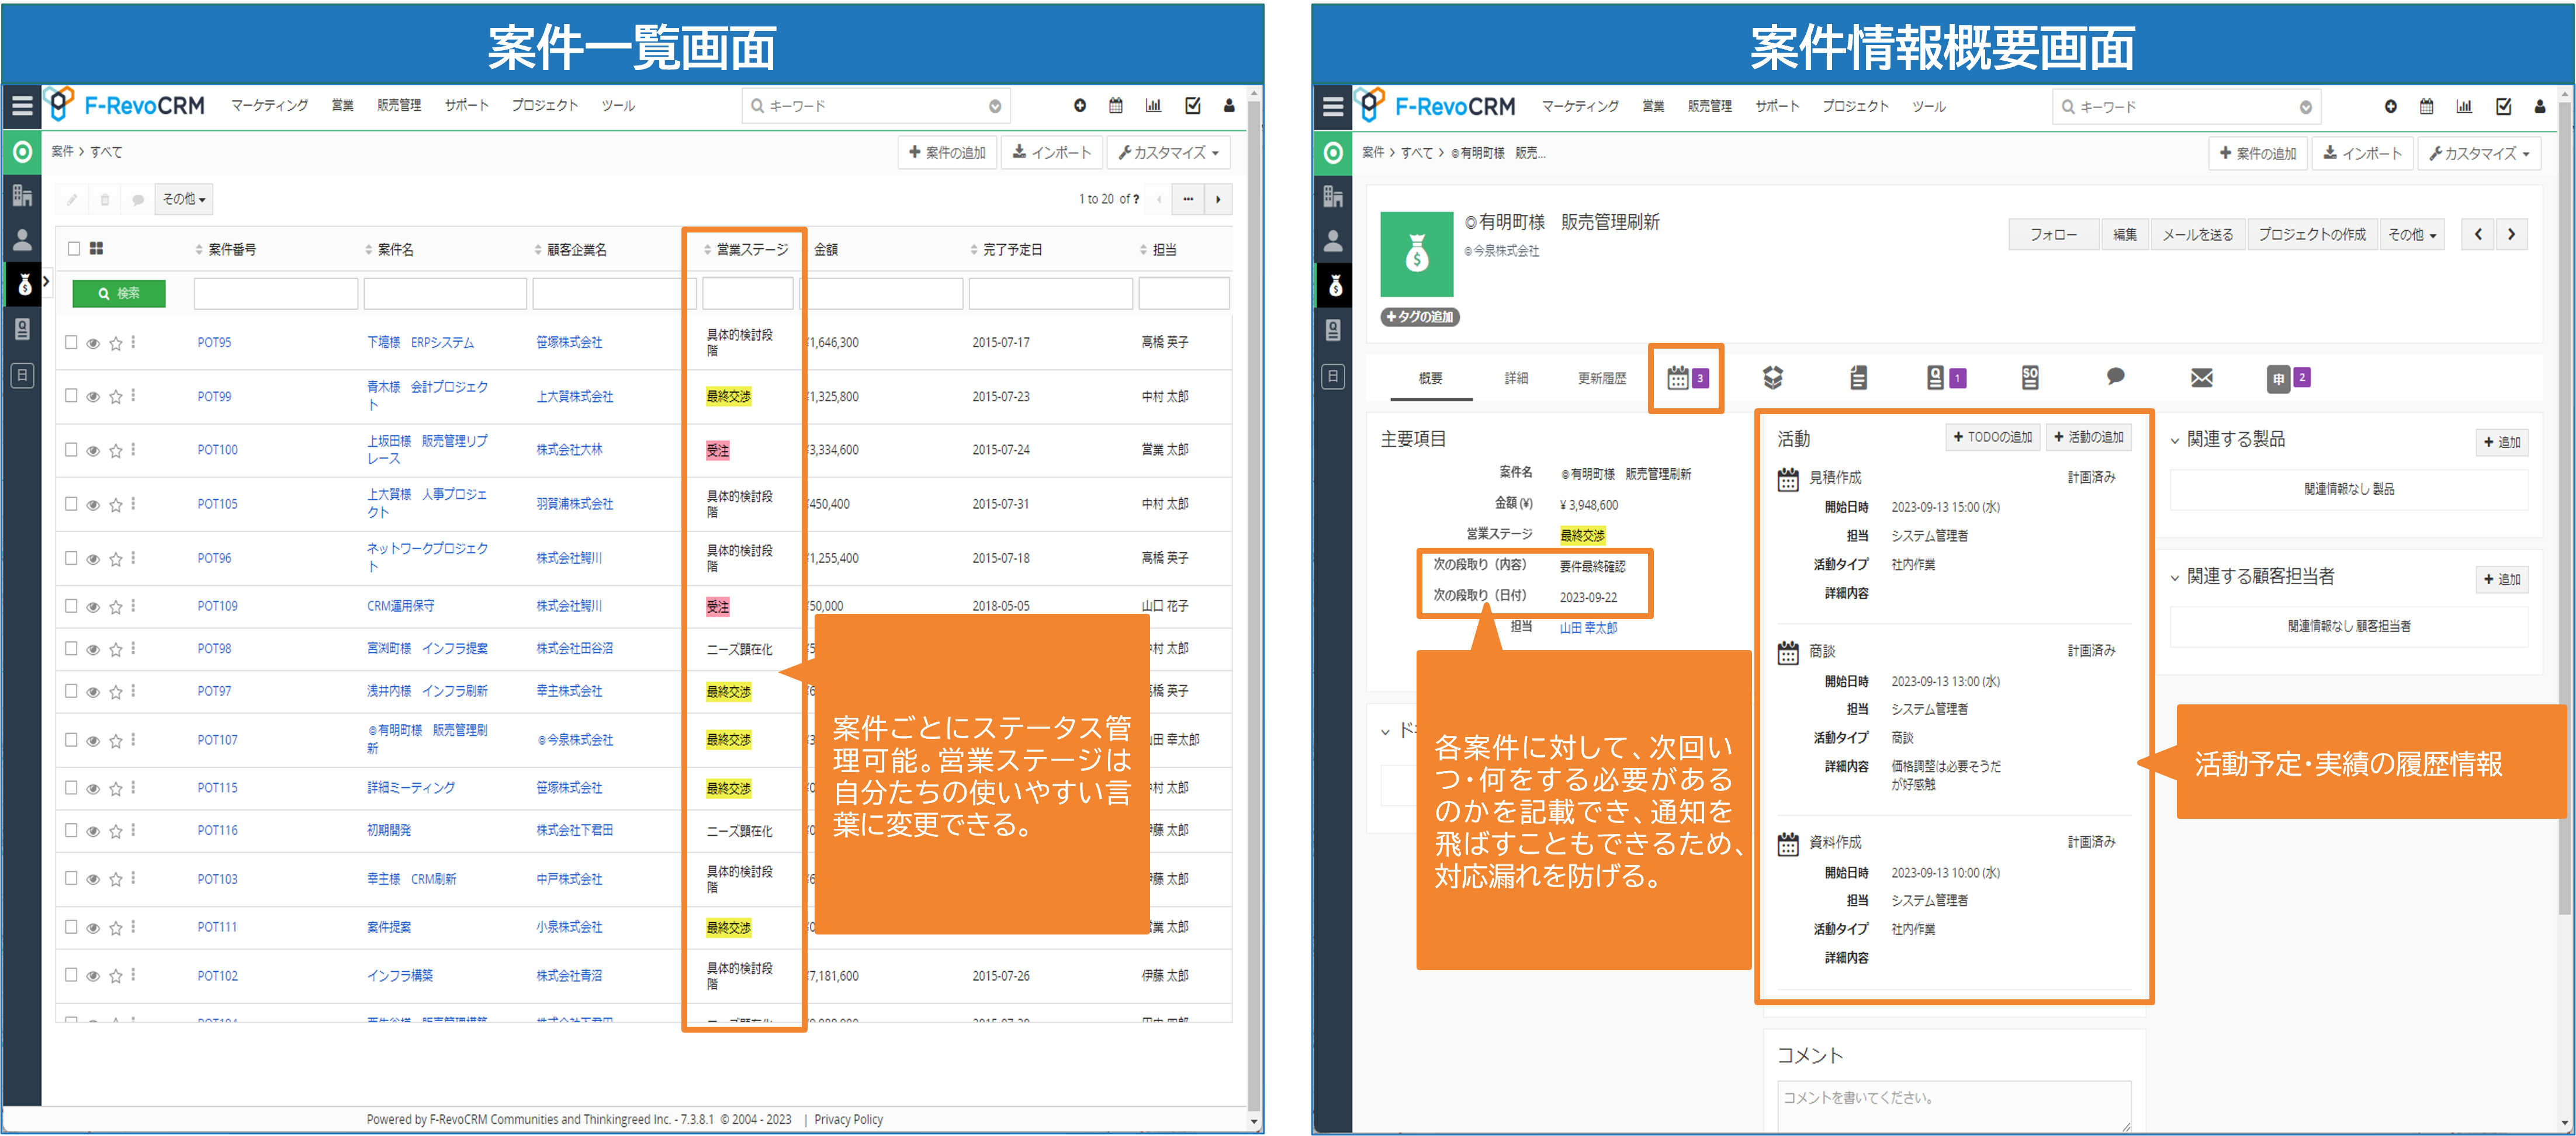The width and height of the screenshot is (2576, 1136).
Task: Click green deal thumbnail image
Action: pos(1416,254)
